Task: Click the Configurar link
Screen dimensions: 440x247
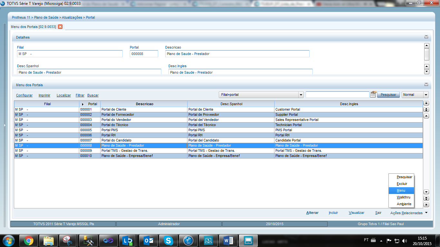Action: (x=24, y=96)
